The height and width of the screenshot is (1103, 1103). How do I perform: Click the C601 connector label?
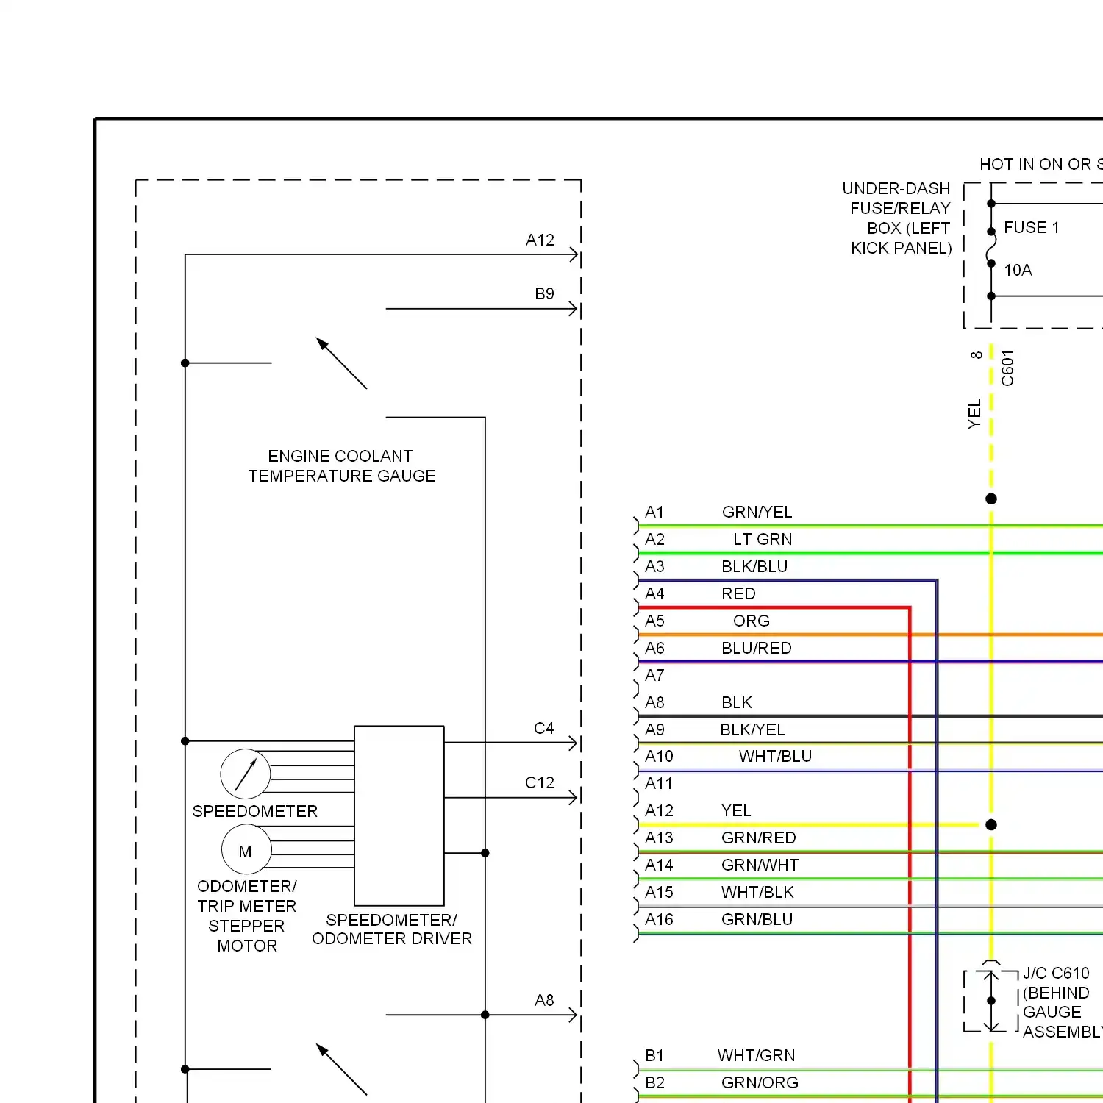[x=1007, y=368]
